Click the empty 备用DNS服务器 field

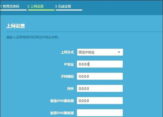click(100, 113)
